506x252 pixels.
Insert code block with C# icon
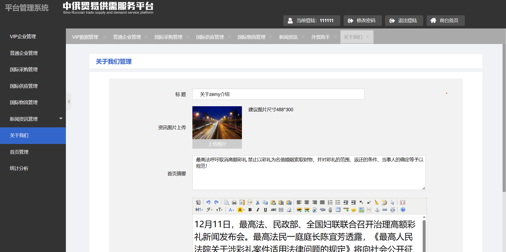pyautogui.click(x=250, y=202)
